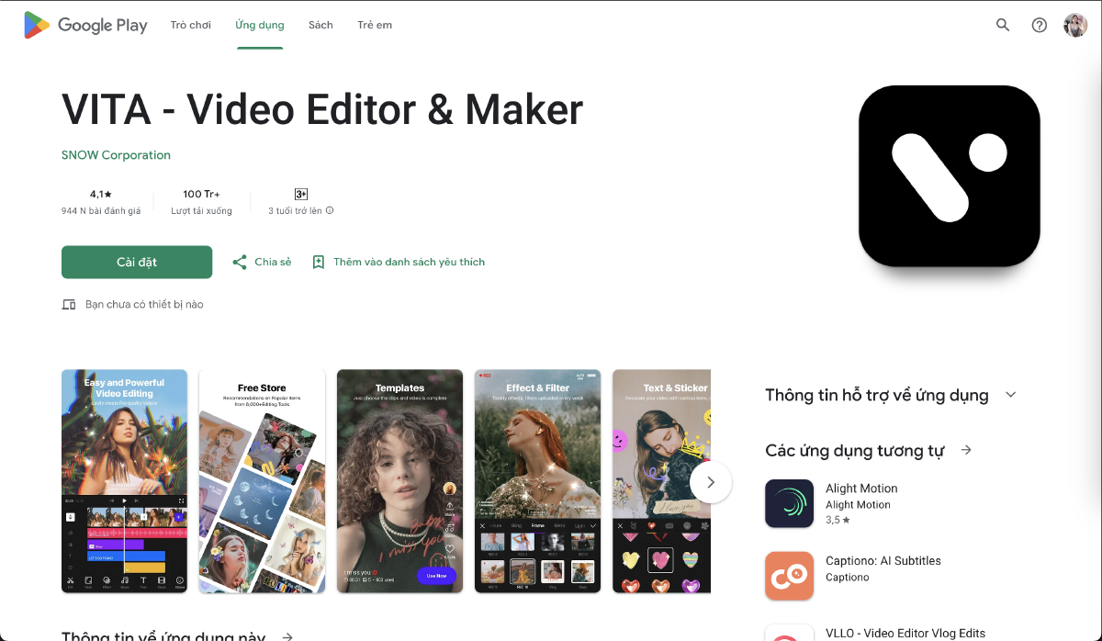Click the Các ứng dụng tương tự heading
The height and width of the screenshot is (641, 1102).
855,450
